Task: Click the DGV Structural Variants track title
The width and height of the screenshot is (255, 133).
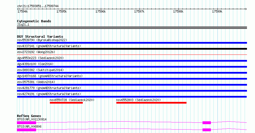Action: [40, 37]
